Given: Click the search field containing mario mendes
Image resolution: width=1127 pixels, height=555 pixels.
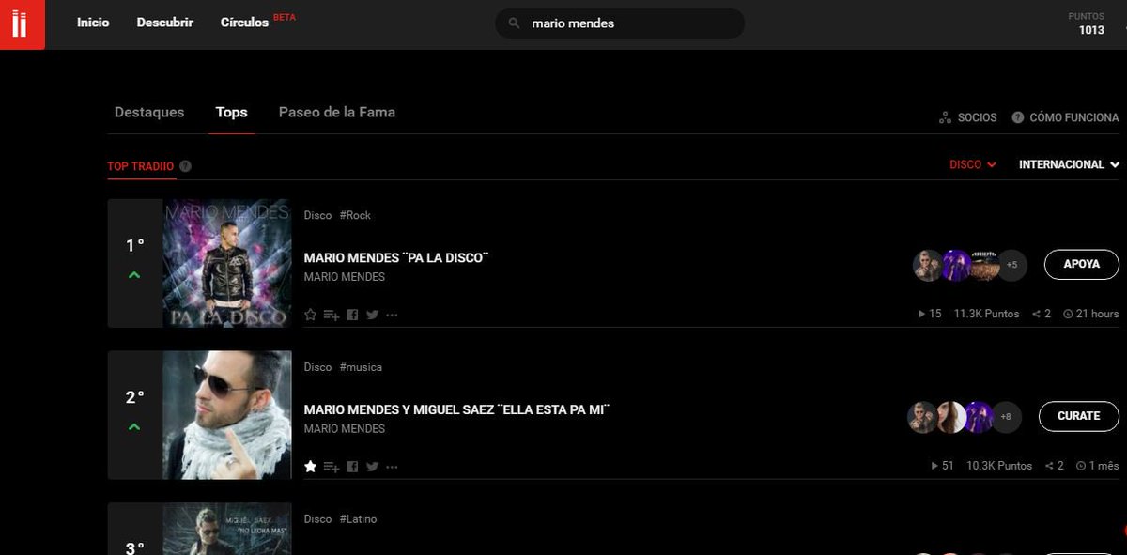Looking at the screenshot, I should tap(620, 23).
